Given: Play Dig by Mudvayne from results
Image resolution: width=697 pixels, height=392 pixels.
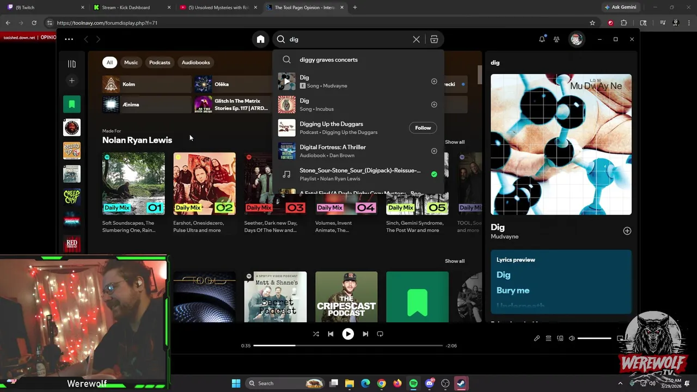Looking at the screenshot, I should [x=286, y=81].
